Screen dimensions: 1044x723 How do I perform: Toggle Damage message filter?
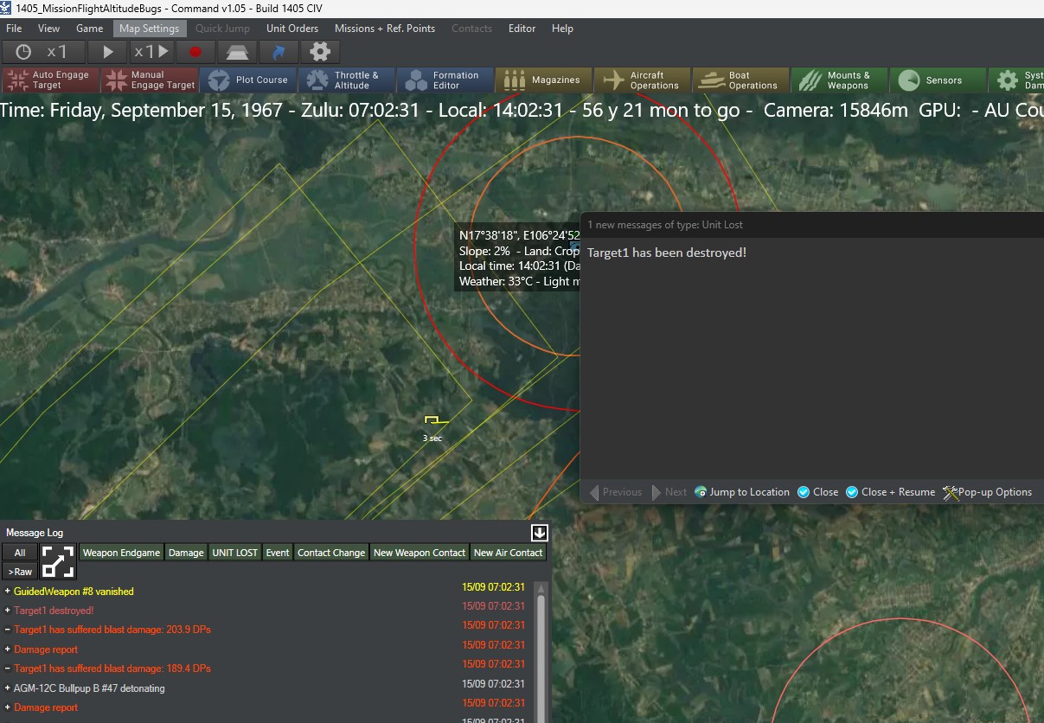[186, 553]
